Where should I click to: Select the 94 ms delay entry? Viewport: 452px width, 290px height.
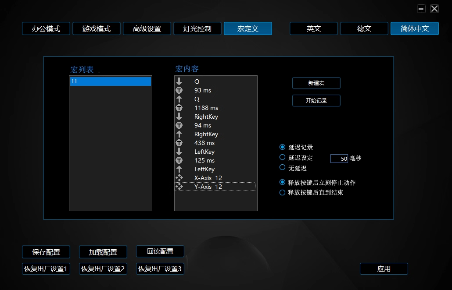215,125
